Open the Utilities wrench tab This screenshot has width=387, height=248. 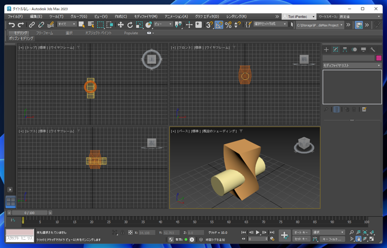click(372, 50)
